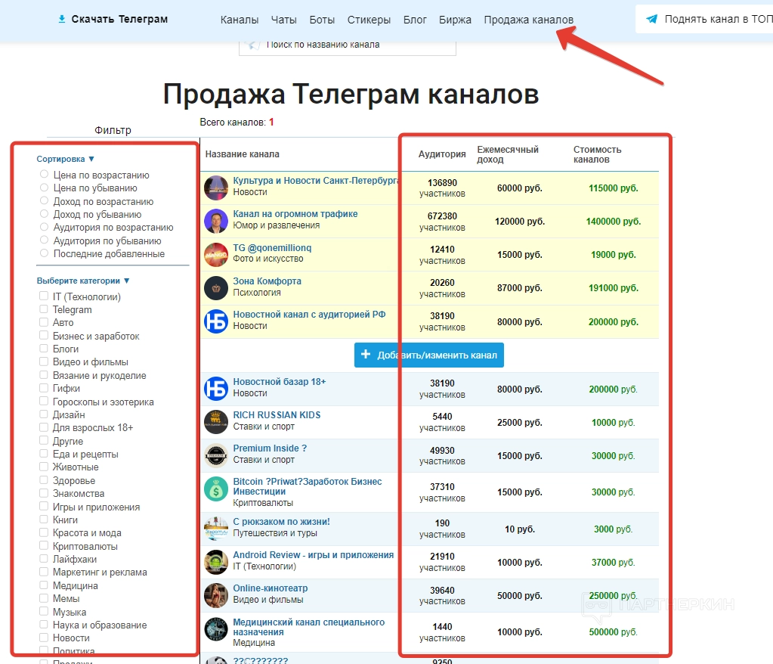Select Доход по возрастанию sorting
The height and width of the screenshot is (664, 773).
click(x=44, y=200)
